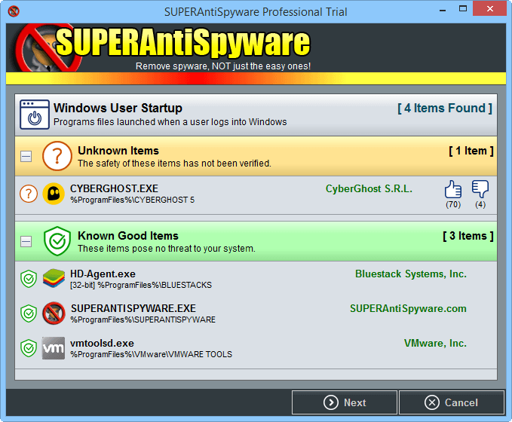Click the (70) thumbs up count
512x422 pixels.
pyautogui.click(x=453, y=205)
